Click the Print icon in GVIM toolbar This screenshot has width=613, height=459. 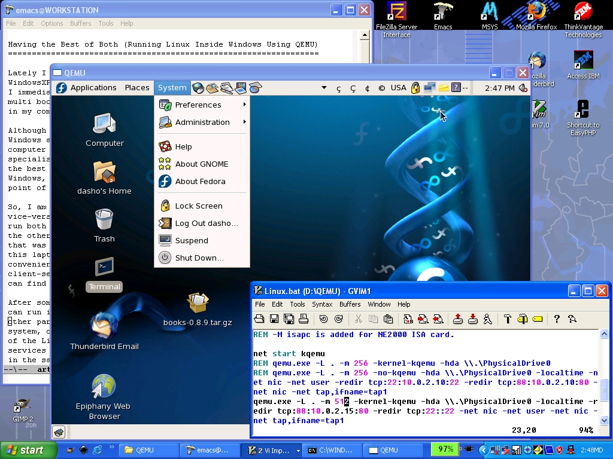[x=303, y=319]
